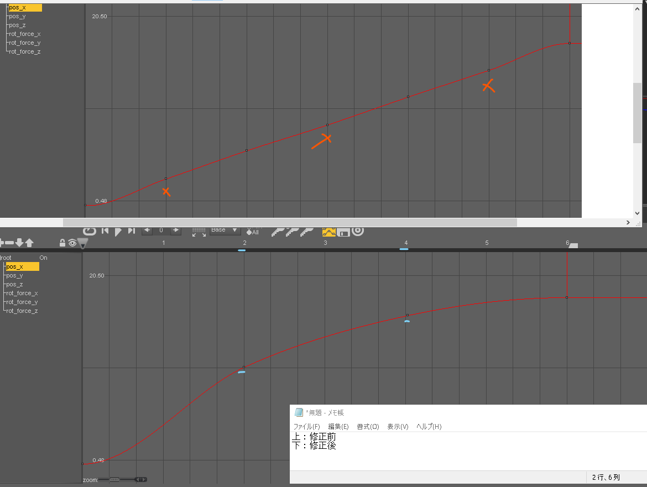Open Notepad ファイル(F) menu

pyautogui.click(x=306, y=426)
